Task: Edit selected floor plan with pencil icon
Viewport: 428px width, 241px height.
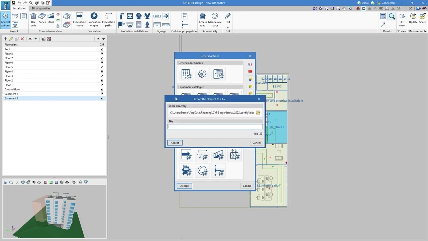Action: 11,39
